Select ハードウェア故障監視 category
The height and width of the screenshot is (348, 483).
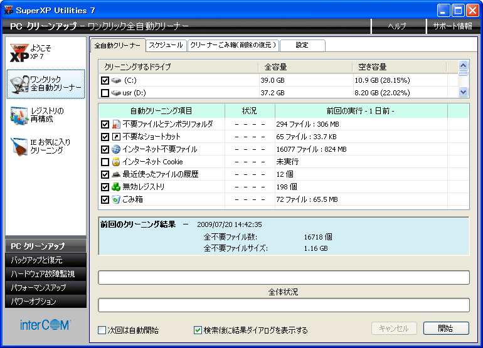coord(46,273)
